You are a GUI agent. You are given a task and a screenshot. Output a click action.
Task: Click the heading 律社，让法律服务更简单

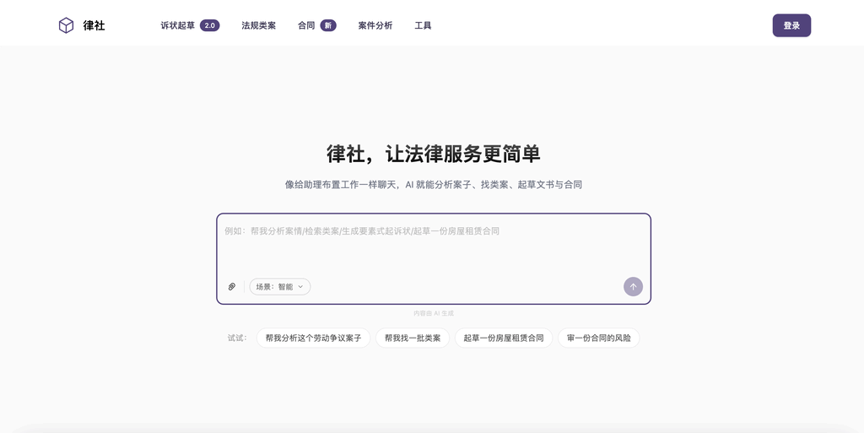pyautogui.click(x=433, y=154)
